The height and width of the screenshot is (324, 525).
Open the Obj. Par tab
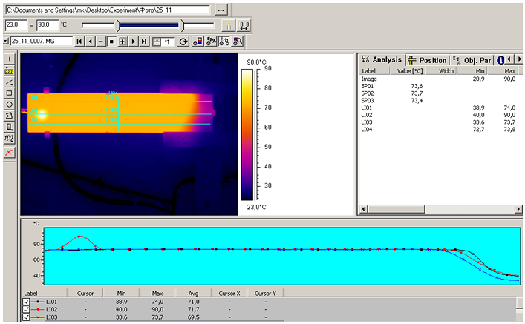pos(472,60)
